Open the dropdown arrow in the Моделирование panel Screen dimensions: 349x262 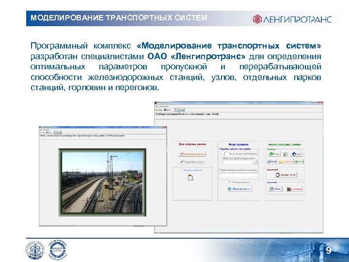[x=255, y=162]
